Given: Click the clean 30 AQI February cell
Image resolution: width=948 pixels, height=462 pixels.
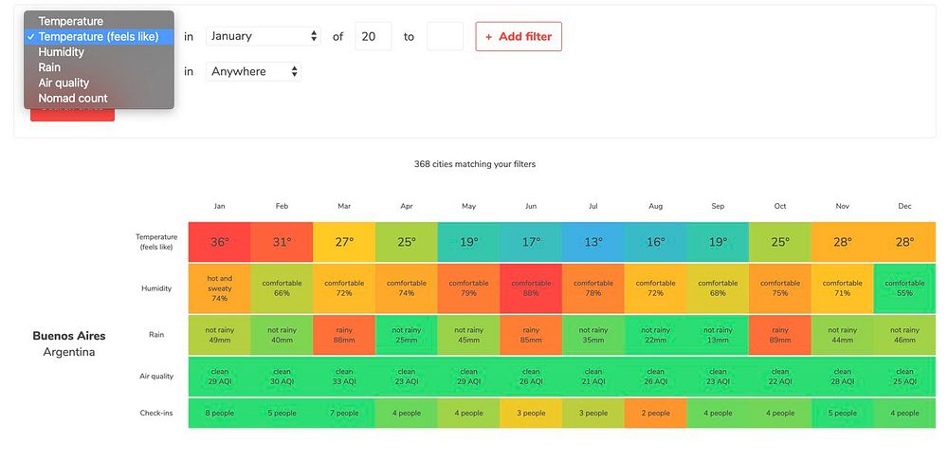Looking at the screenshot, I should [x=282, y=377].
